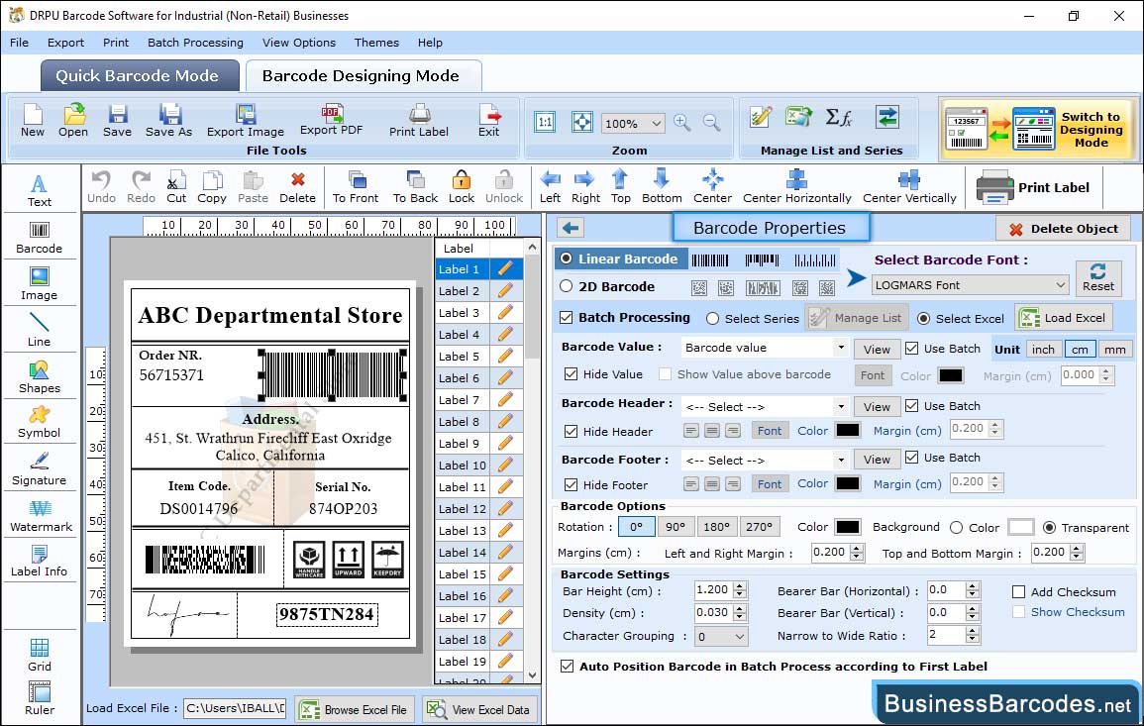Screen dimensions: 1144x726
Task: Delete the selected object with Delete icon
Action: pyautogui.click(x=298, y=187)
